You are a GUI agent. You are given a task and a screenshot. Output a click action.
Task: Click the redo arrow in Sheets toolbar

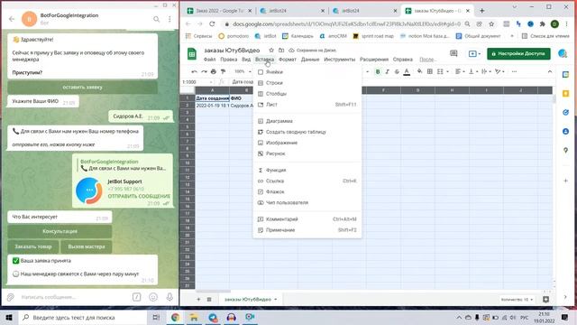tap(204, 71)
